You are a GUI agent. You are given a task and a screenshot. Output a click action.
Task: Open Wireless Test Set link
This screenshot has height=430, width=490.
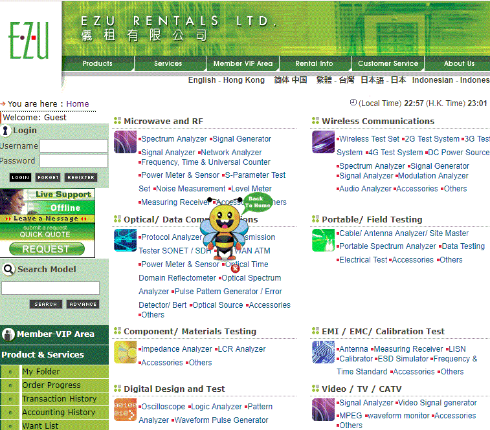[369, 138]
